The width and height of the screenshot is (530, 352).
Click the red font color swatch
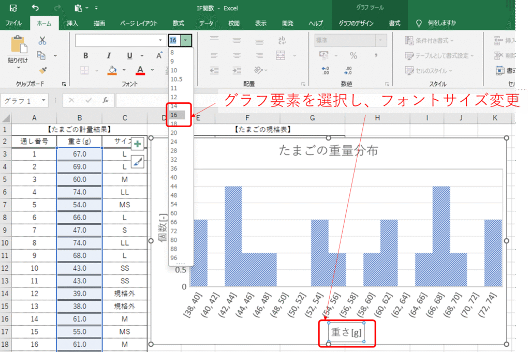click(140, 70)
